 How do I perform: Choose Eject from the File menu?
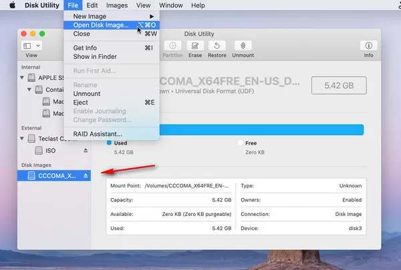pyautogui.click(x=112, y=103)
